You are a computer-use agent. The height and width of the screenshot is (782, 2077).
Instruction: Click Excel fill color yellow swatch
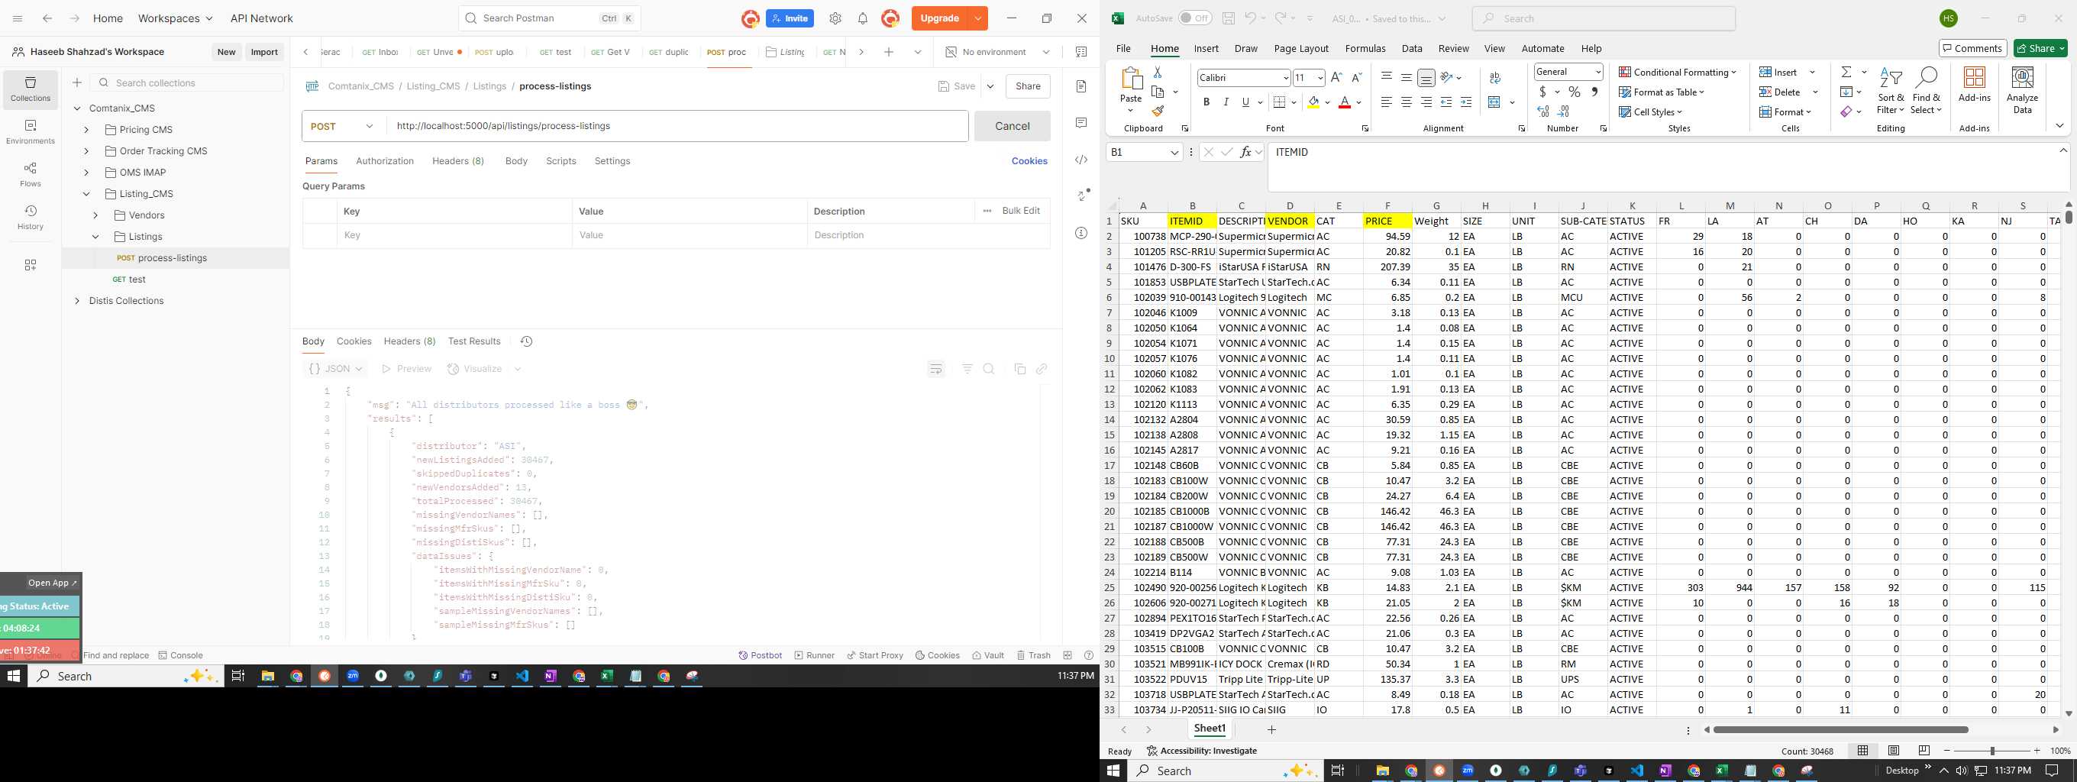pyautogui.click(x=1313, y=103)
